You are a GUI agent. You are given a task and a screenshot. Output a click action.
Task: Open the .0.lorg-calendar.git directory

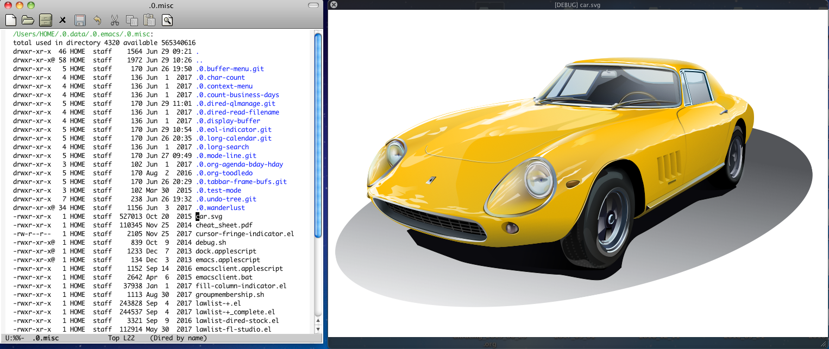click(x=234, y=138)
